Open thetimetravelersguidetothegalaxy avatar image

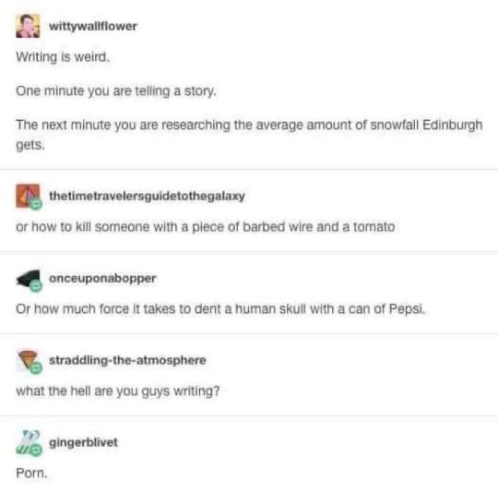(28, 196)
